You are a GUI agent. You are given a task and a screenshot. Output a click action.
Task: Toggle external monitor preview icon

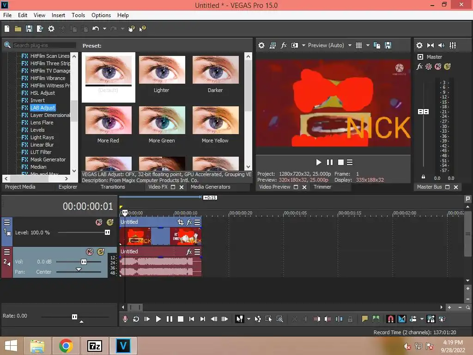pos(273,45)
